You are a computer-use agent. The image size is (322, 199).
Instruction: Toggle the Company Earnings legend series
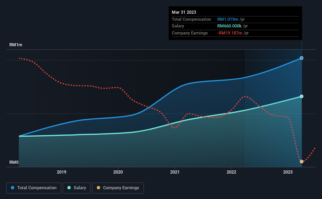pyautogui.click(x=118, y=188)
